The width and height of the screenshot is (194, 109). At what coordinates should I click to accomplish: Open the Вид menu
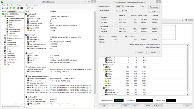point(8,5)
